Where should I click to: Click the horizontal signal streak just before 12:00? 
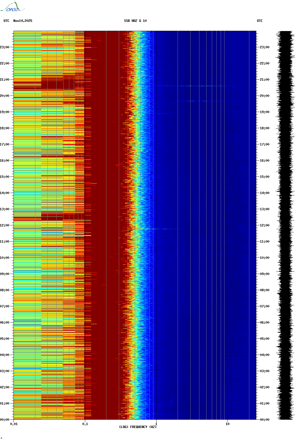pyautogui.click(x=162, y=229)
